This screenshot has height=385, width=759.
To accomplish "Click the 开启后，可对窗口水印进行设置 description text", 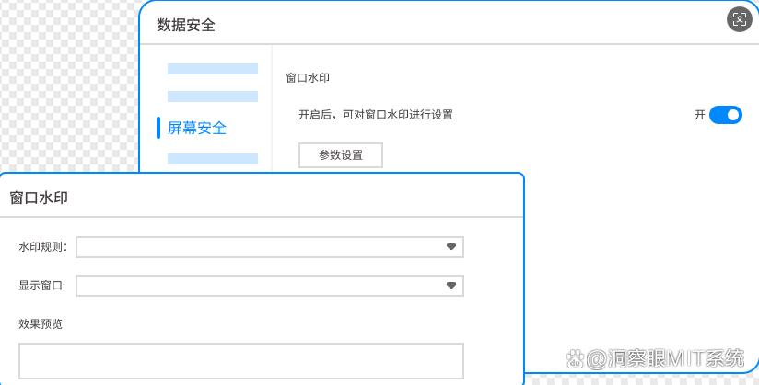I will click(x=375, y=115).
